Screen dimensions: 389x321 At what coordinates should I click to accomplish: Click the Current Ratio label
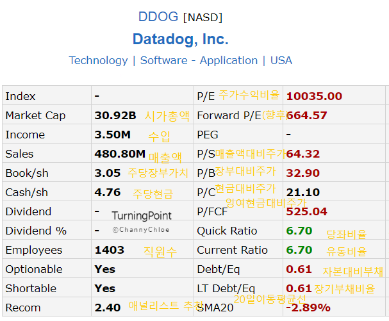232,250
